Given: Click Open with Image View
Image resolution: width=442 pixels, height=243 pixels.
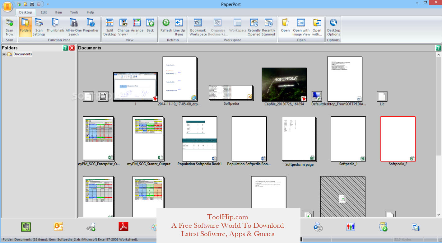Looking at the screenshot, I should pyautogui.click(x=301, y=27).
